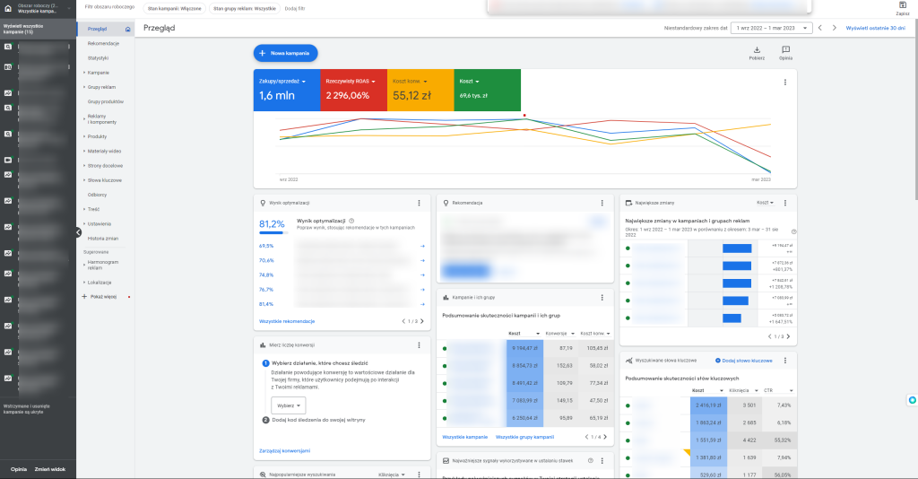The width and height of the screenshot is (918, 479).
Task: Click the Pobierz download icon
Action: (757, 49)
